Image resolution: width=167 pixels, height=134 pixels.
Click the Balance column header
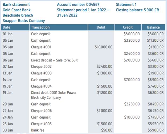(x=153, y=27)
